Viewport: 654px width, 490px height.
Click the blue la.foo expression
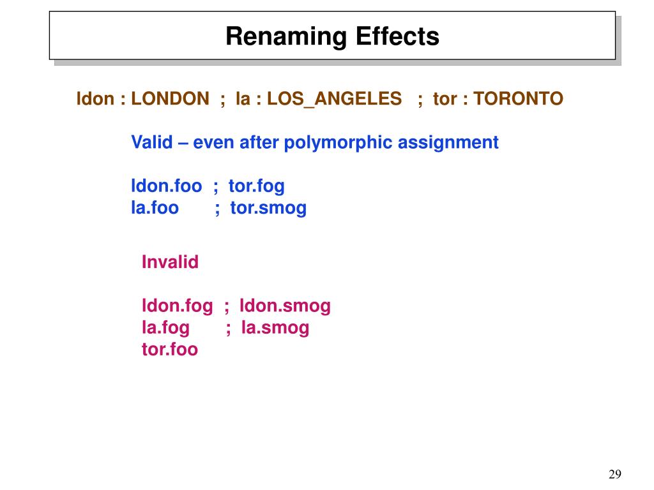[155, 207]
